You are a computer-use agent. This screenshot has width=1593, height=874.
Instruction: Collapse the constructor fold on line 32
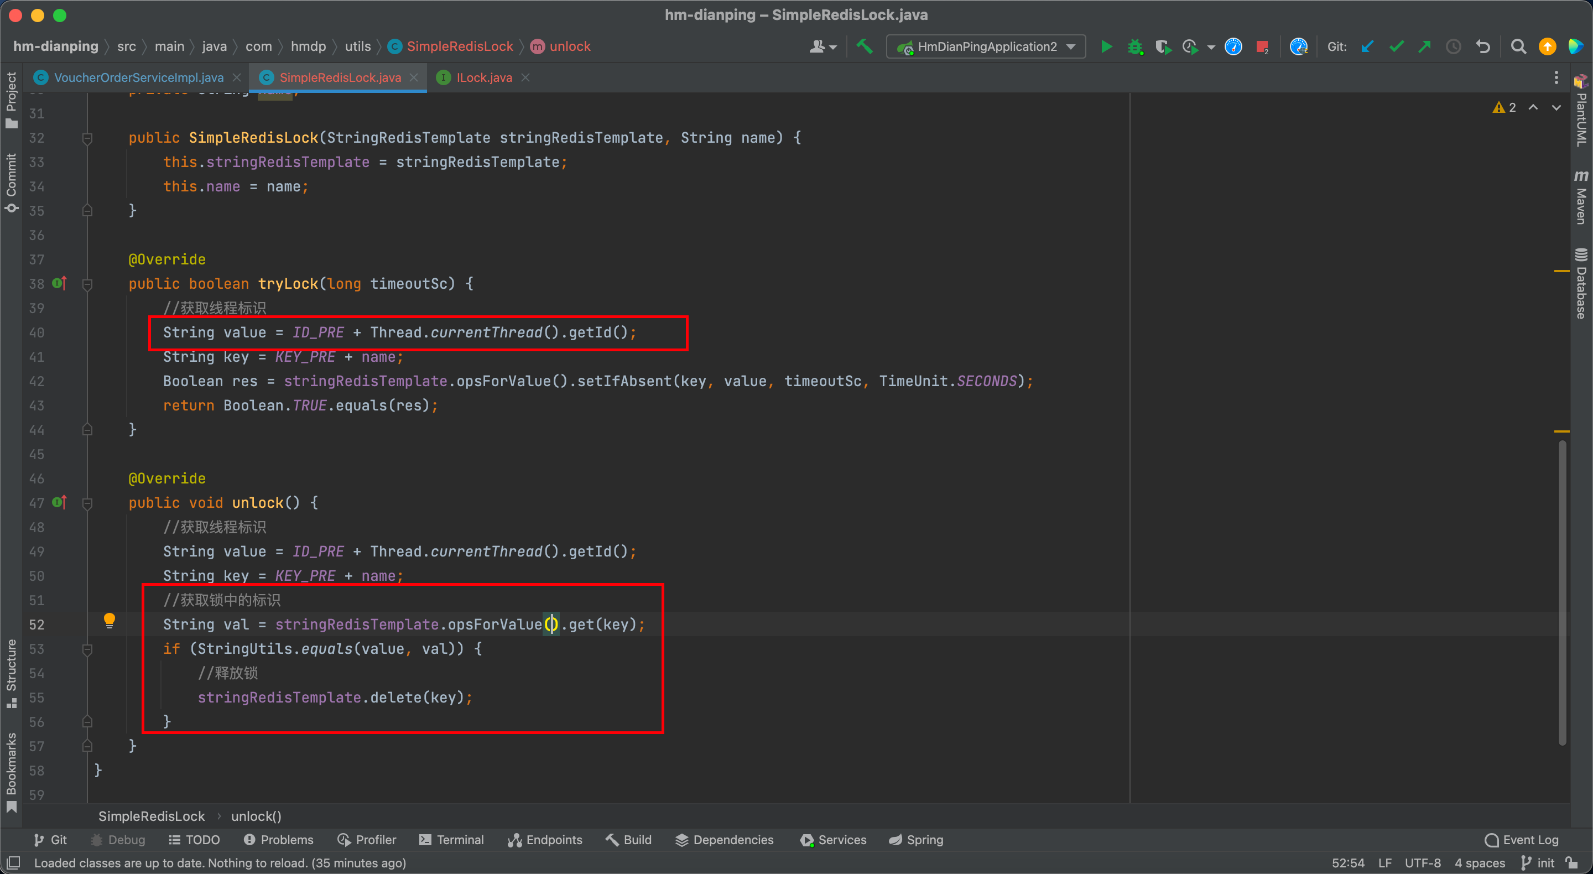point(87,138)
